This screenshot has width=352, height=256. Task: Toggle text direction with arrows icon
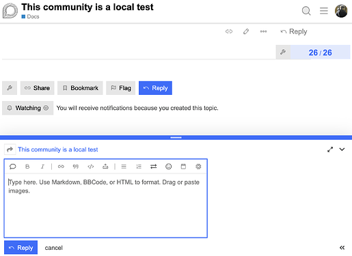click(154, 167)
